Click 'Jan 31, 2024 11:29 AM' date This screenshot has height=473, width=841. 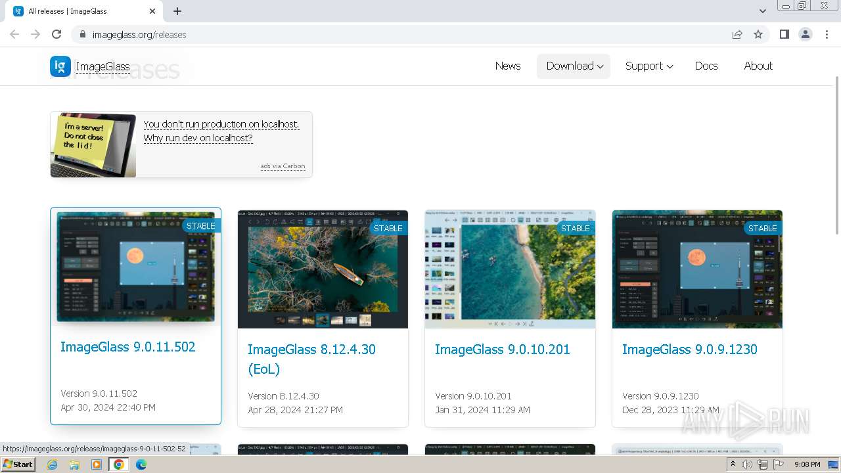tap(483, 410)
